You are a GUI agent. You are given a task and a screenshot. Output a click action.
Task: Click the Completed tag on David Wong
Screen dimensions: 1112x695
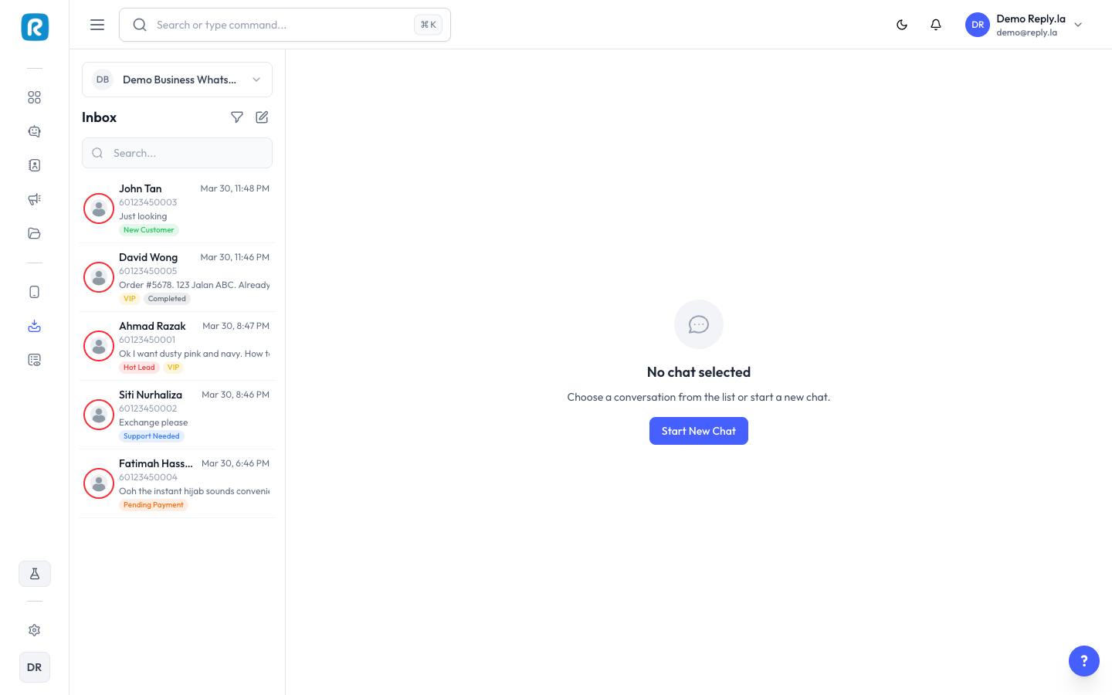[167, 299]
